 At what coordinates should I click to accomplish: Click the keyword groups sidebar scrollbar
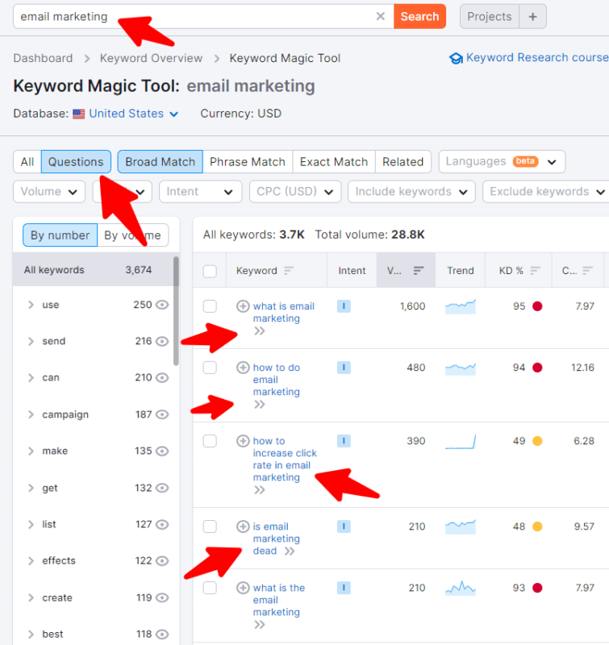pyautogui.click(x=176, y=311)
